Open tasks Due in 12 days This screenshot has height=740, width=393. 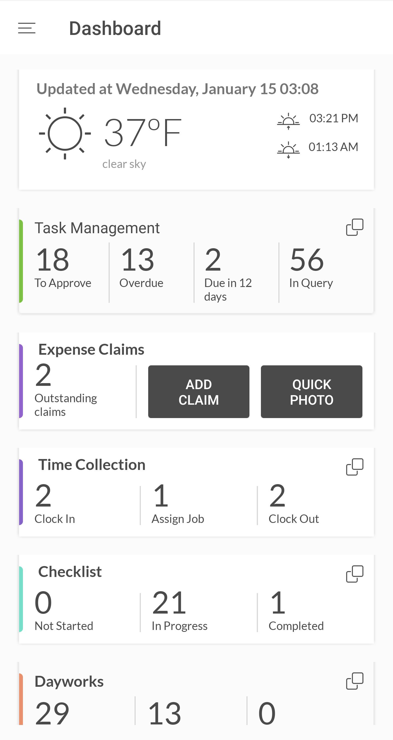pos(228,273)
